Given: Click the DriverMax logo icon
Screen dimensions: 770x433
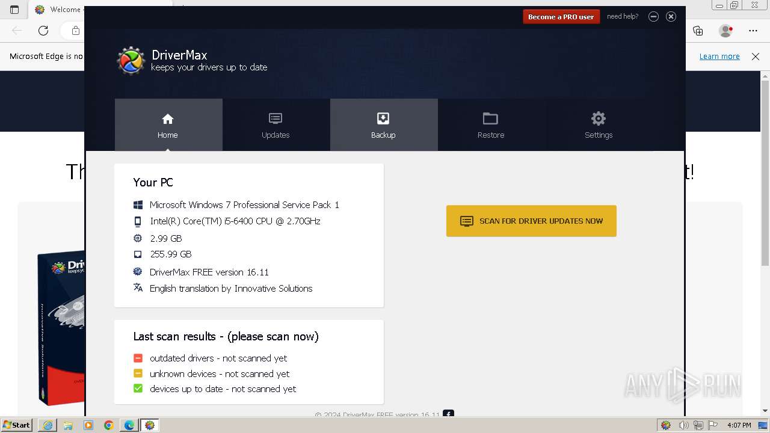Looking at the screenshot, I should [x=131, y=61].
